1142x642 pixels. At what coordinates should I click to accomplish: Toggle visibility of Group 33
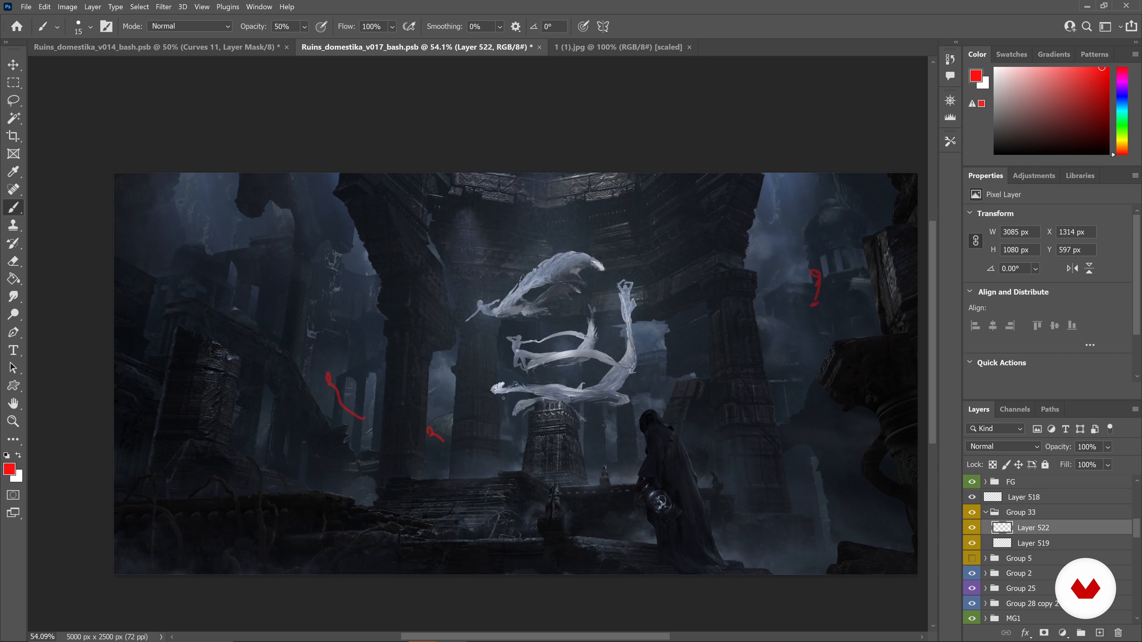(972, 512)
